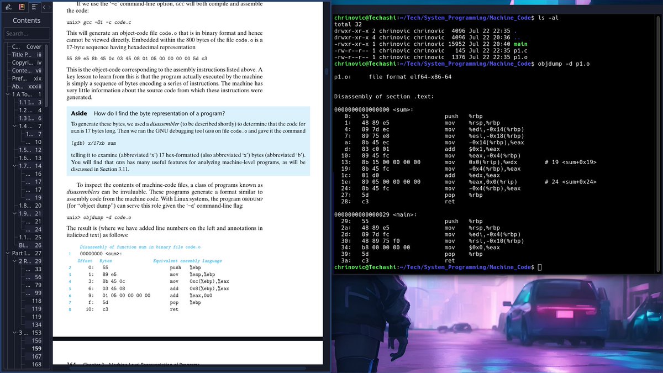Open the 'Ab... xxxiii' contents entry
The height and width of the screenshot is (373, 663).
click(x=27, y=87)
